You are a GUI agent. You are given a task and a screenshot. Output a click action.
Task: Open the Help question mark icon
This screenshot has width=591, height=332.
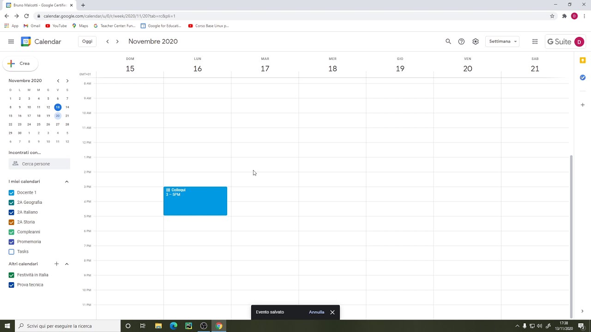461,41
